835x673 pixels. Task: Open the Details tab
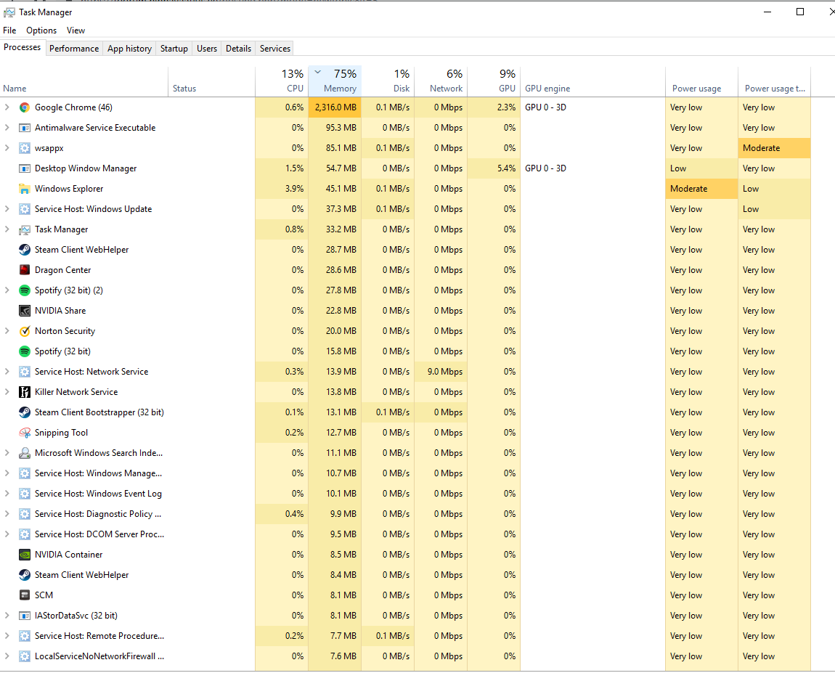tap(239, 49)
